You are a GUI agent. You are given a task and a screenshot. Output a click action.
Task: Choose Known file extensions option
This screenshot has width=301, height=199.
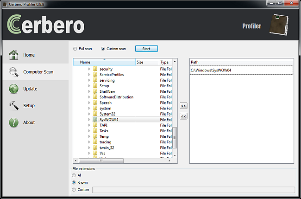tap(74, 182)
